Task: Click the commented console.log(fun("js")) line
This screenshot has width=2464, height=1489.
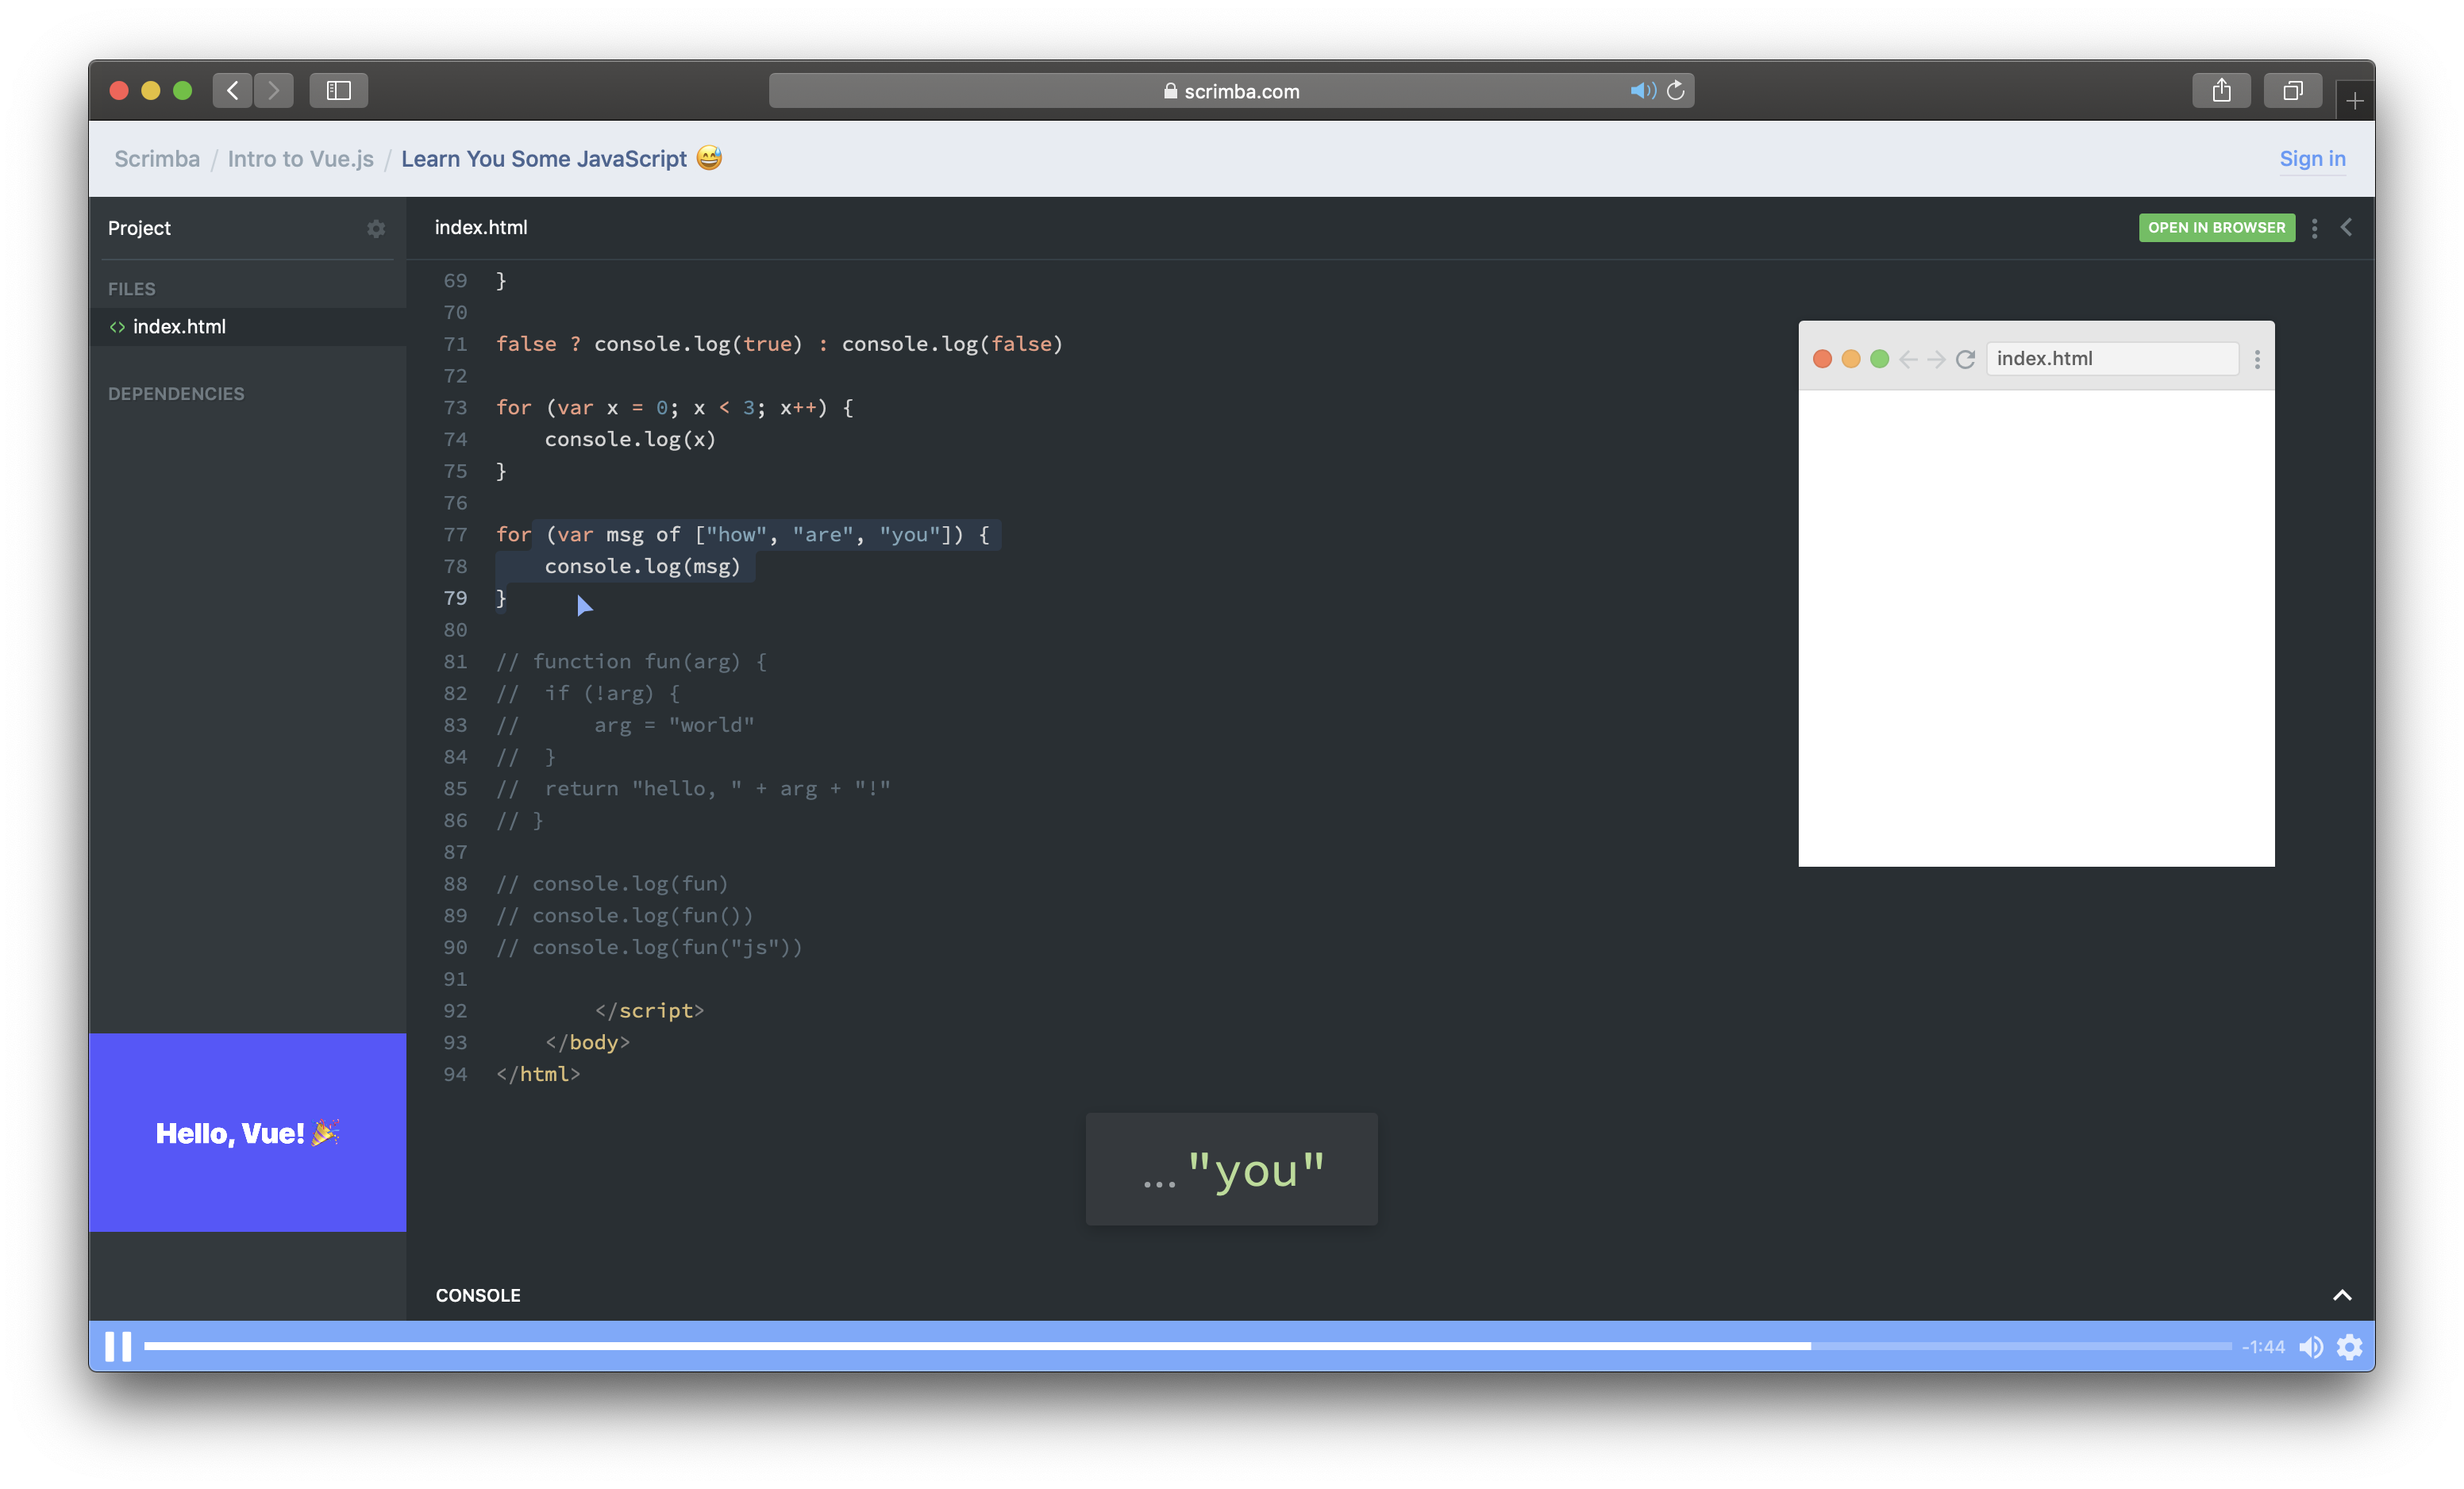Action: pos(649,947)
